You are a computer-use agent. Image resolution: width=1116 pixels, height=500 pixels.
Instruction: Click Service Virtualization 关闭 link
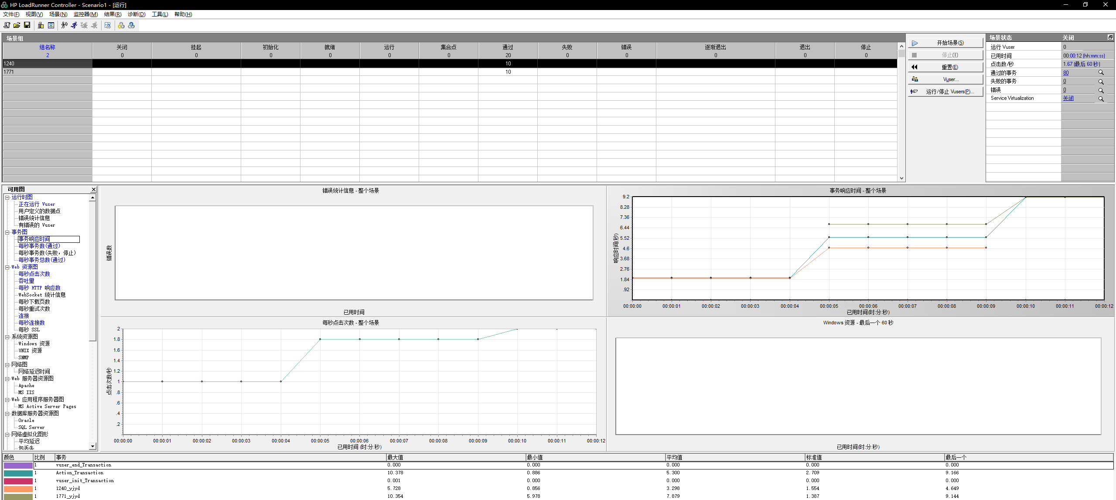pos(1068,99)
